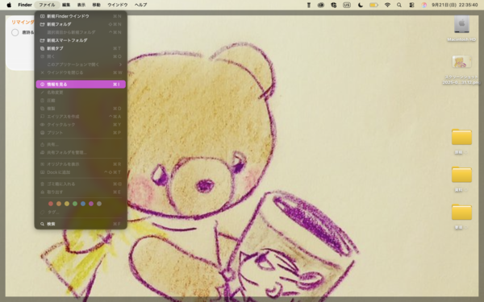The width and height of the screenshot is (484, 302).
Task: Open the 移動 menu
Action: coord(96,5)
